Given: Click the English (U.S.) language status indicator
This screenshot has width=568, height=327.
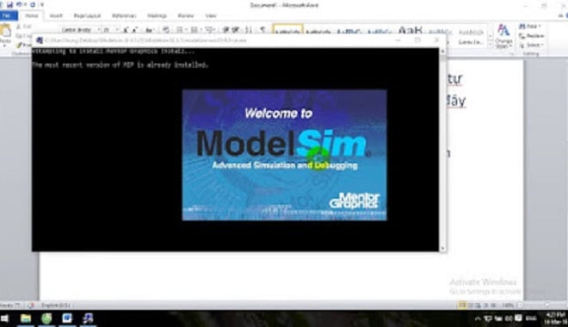Looking at the screenshot, I should pos(56,305).
